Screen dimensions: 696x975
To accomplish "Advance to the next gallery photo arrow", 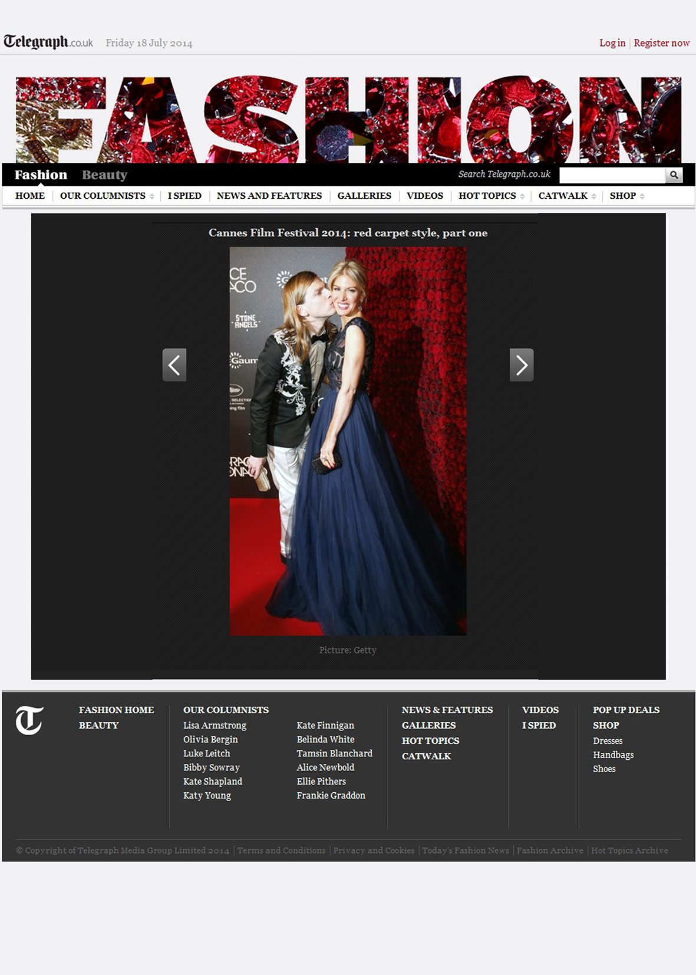I will click(x=522, y=365).
